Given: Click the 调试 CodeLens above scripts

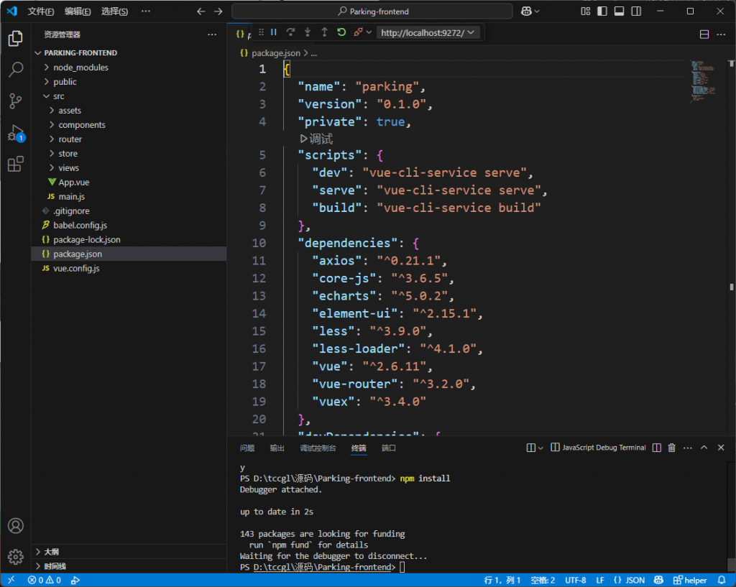Looking at the screenshot, I should 316,139.
